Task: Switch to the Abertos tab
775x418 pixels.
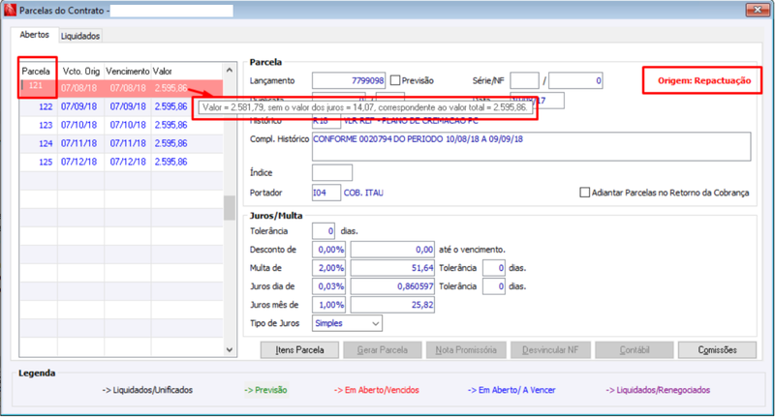Action: [x=34, y=35]
